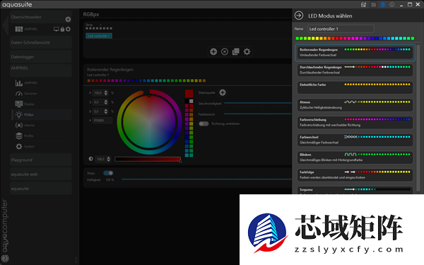The width and height of the screenshot is (424, 265).
Task: Click the brightness icon below the color wheel
Action: 90,159
